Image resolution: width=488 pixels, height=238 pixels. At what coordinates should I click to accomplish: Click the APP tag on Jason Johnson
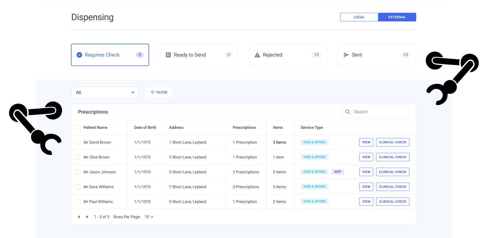pos(337,172)
